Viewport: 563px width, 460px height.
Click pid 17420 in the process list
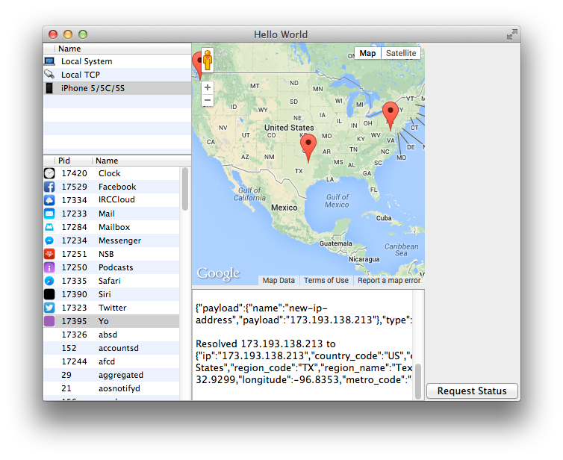pos(75,173)
